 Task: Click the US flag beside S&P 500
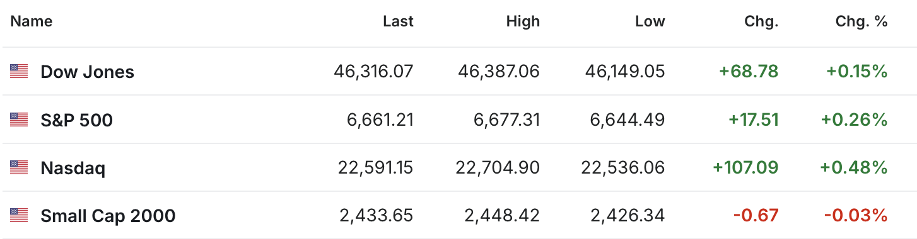(19, 119)
